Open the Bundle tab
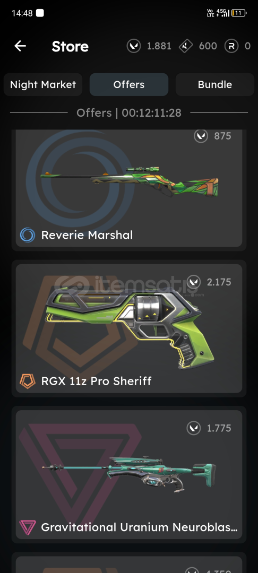Viewport: 258px width, 573px height. 215,84
